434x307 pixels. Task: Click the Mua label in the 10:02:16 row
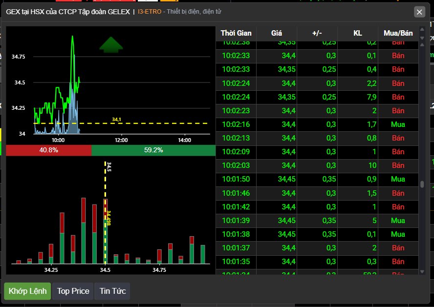coord(398,124)
